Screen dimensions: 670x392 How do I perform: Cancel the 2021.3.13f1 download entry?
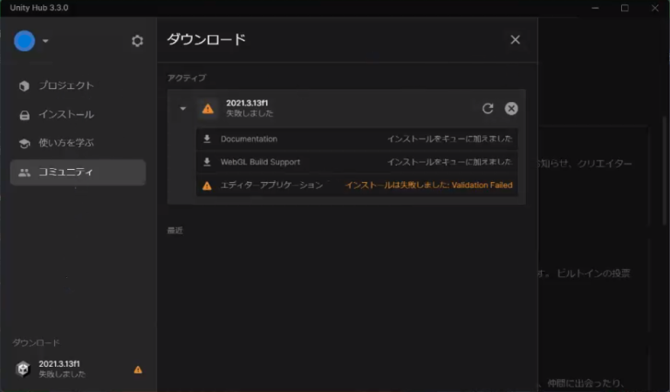click(x=511, y=108)
